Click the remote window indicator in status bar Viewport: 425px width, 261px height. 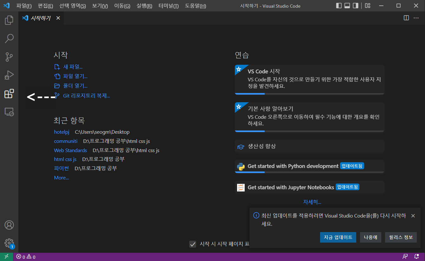point(6,257)
